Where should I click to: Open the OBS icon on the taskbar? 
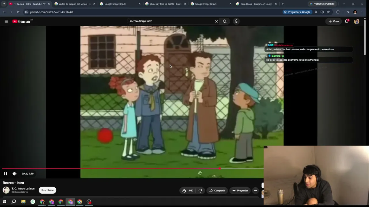point(89,202)
